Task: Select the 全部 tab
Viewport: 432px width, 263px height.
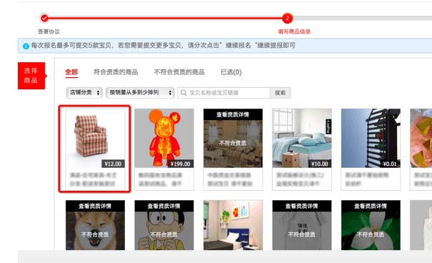Action: point(71,72)
